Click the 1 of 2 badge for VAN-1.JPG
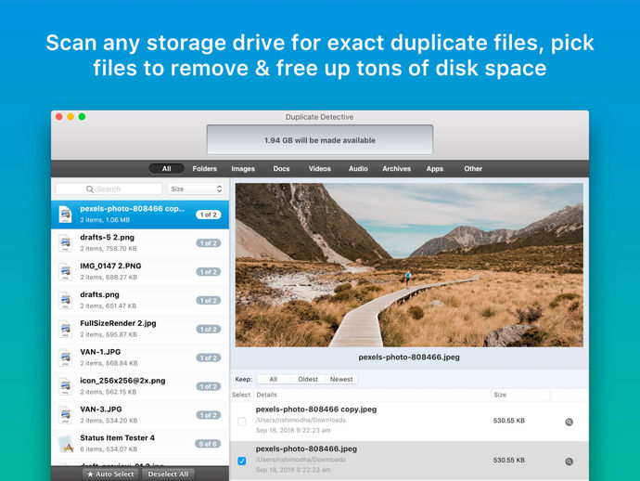This screenshot has width=640, height=481. pyautogui.click(x=209, y=357)
